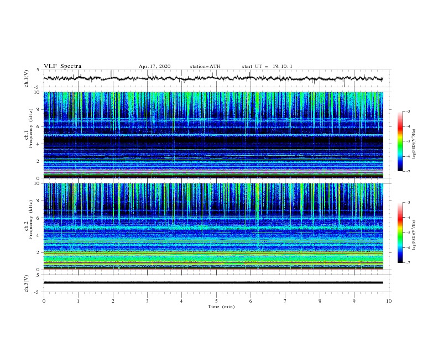
Task: Click the 'VLF Spectra' title text
Action: pos(62,66)
